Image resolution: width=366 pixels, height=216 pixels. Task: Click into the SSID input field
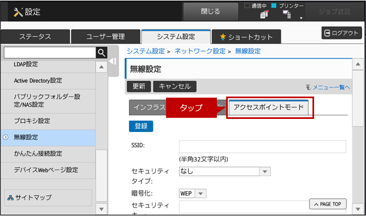pyautogui.click(x=263, y=147)
